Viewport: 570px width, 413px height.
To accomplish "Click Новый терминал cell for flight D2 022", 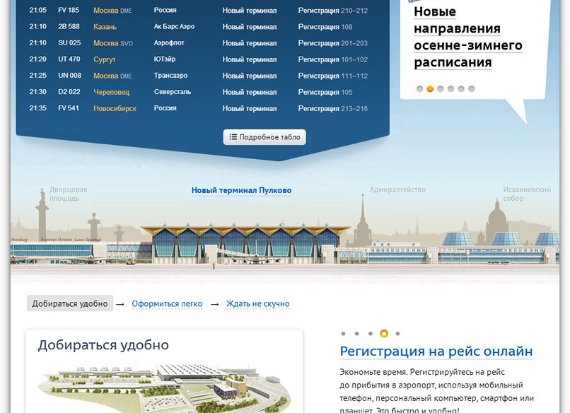I will coord(250,93).
